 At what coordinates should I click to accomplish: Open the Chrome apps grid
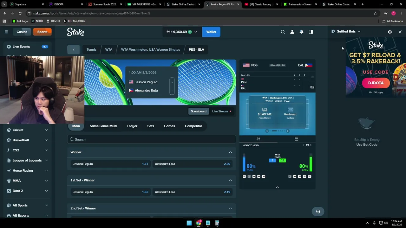click(x=4, y=21)
